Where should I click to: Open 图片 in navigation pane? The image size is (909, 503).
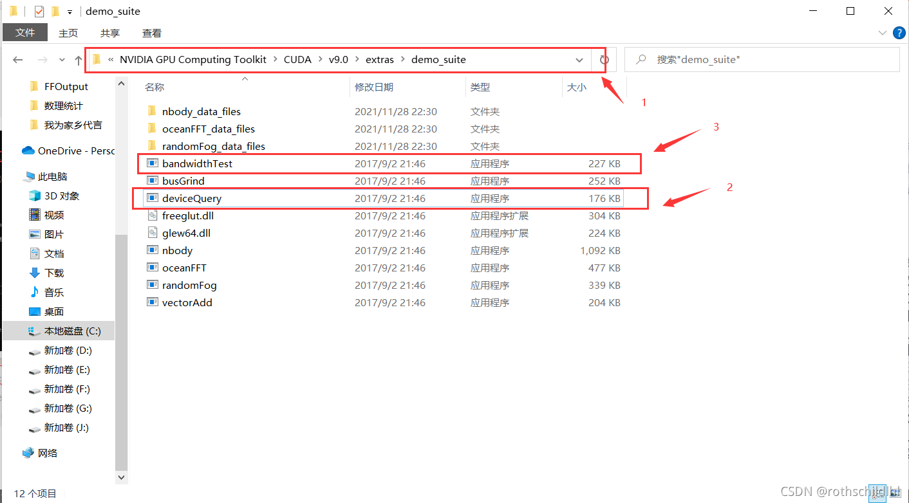(x=47, y=234)
